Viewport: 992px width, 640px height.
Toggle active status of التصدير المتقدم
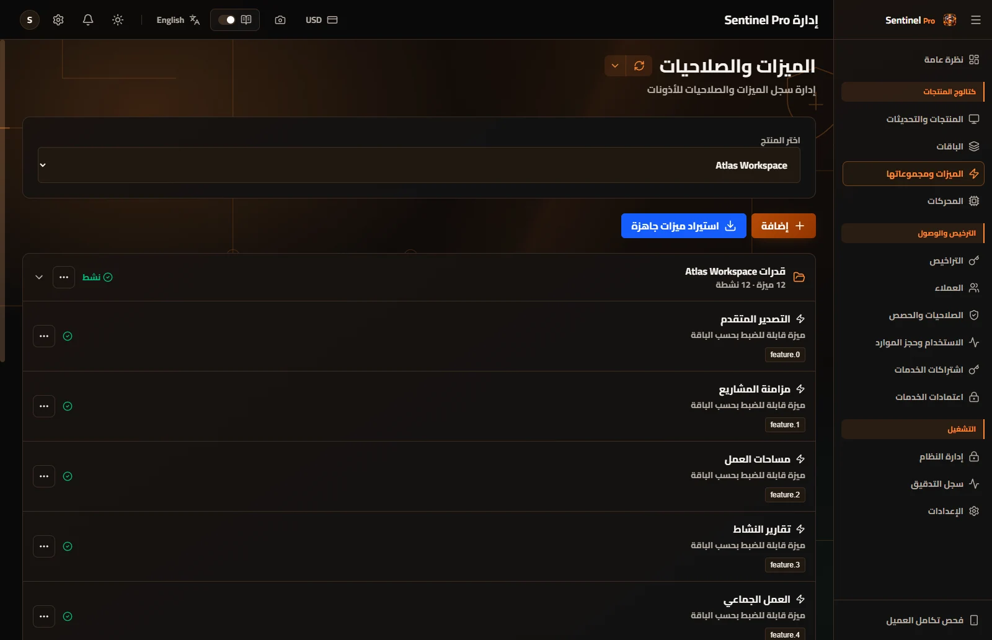coord(68,336)
